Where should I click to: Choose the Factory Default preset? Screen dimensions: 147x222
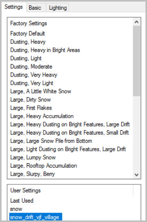(x=28, y=33)
